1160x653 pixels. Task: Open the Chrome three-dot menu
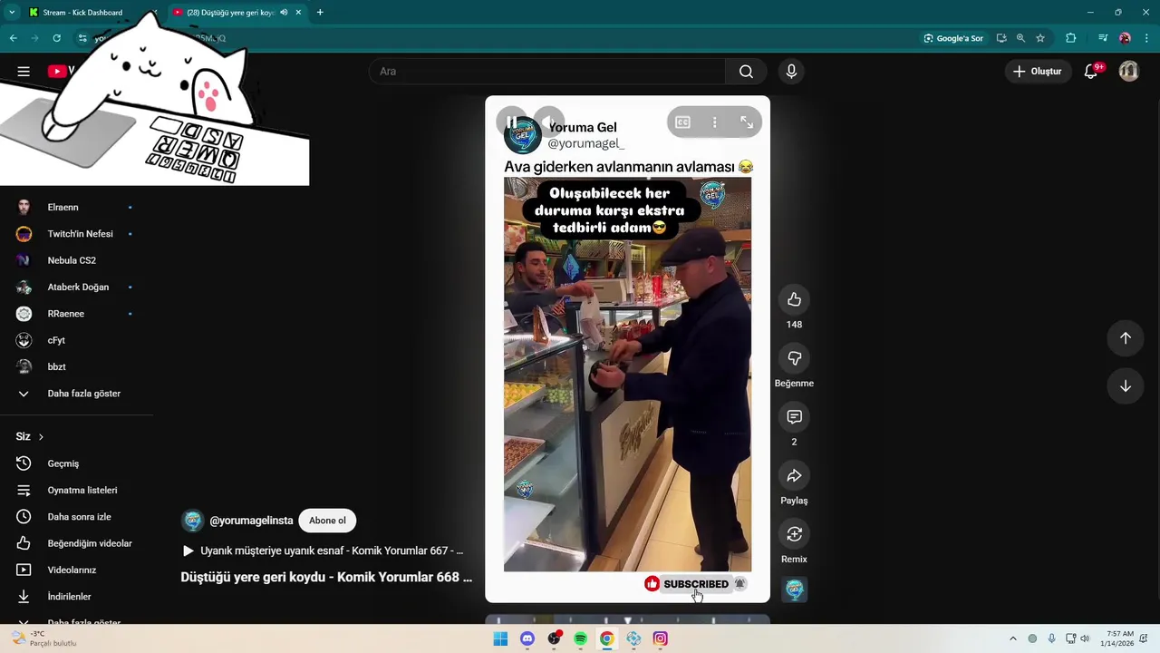[1146, 38]
